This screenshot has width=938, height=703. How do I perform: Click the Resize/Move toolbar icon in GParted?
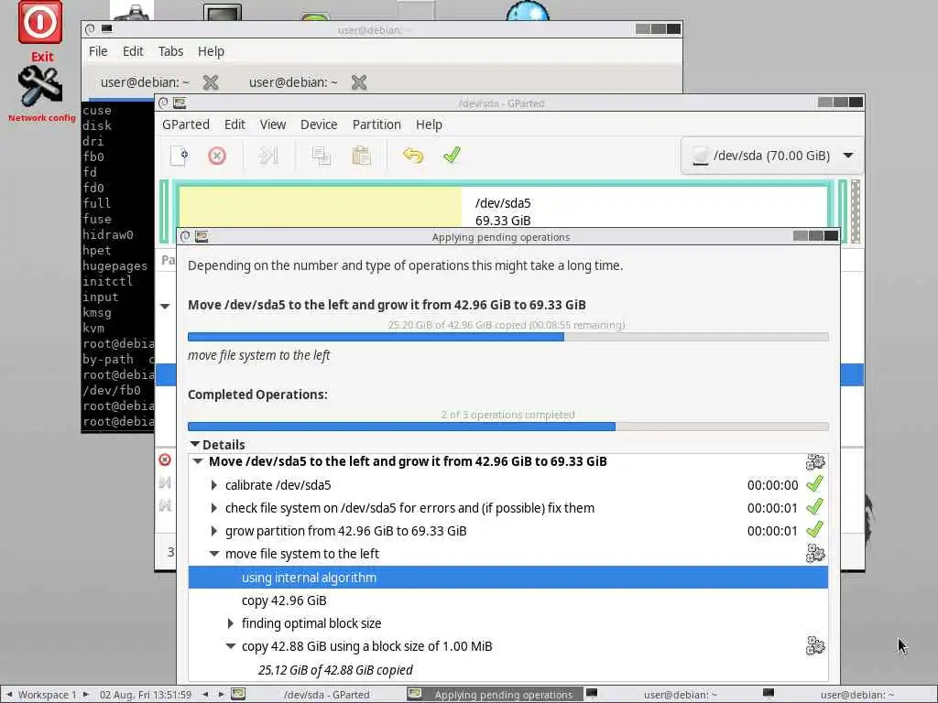[x=268, y=156]
